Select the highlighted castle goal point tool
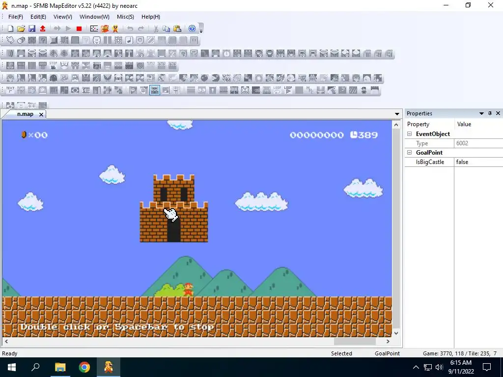503x377 pixels. (x=155, y=90)
